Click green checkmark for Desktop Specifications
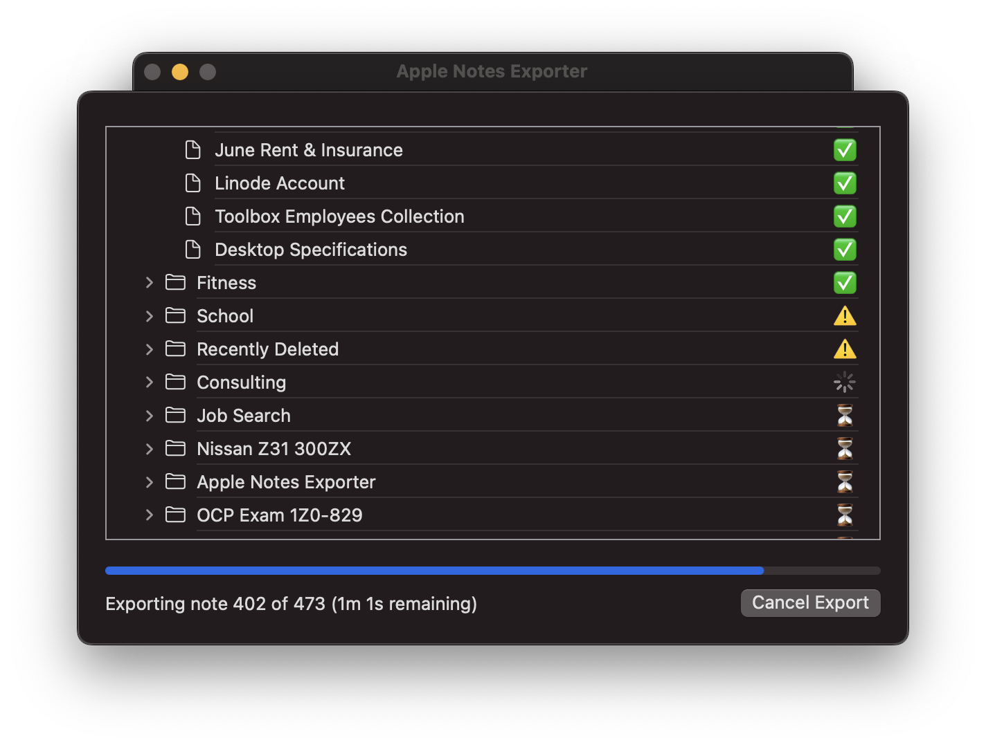This screenshot has width=986, height=747. coord(845,250)
